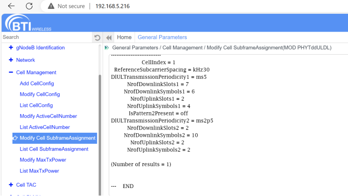Open List Cell SubframeAssignment

pyautogui.click(x=54, y=149)
